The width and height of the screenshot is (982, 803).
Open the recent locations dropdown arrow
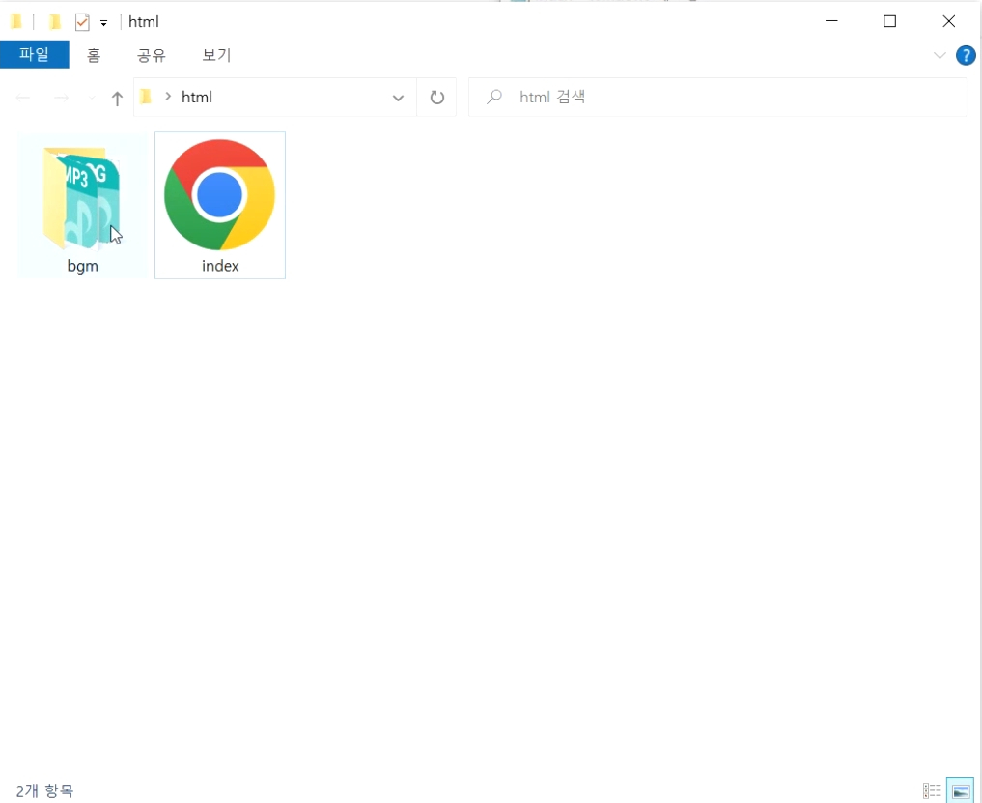click(92, 98)
